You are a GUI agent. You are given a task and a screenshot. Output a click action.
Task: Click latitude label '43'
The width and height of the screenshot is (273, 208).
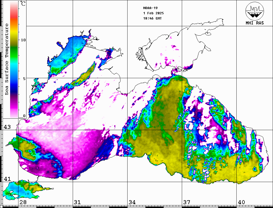click(7, 127)
